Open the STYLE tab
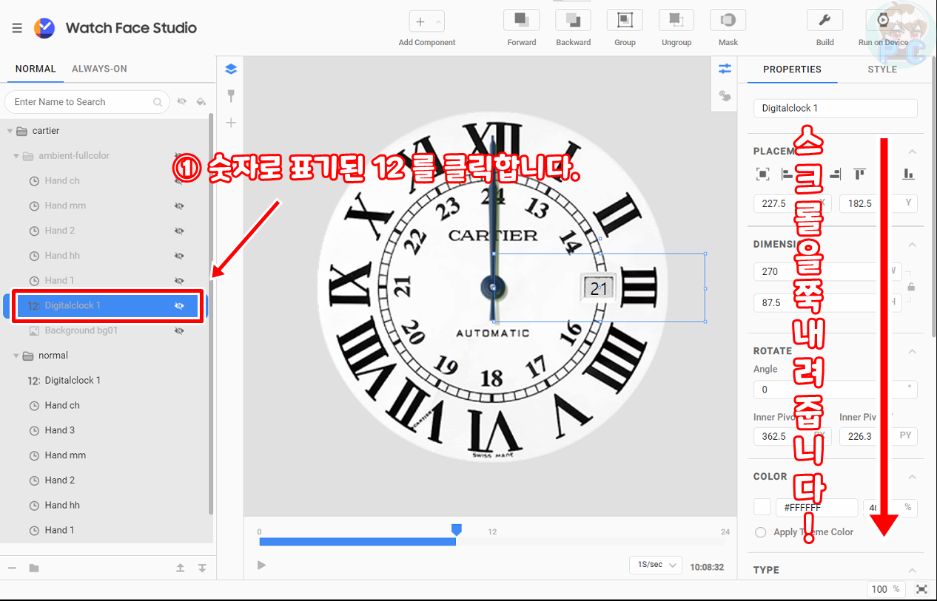This screenshot has width=937, height=601. pyautogui.click(x=882, y=69)
